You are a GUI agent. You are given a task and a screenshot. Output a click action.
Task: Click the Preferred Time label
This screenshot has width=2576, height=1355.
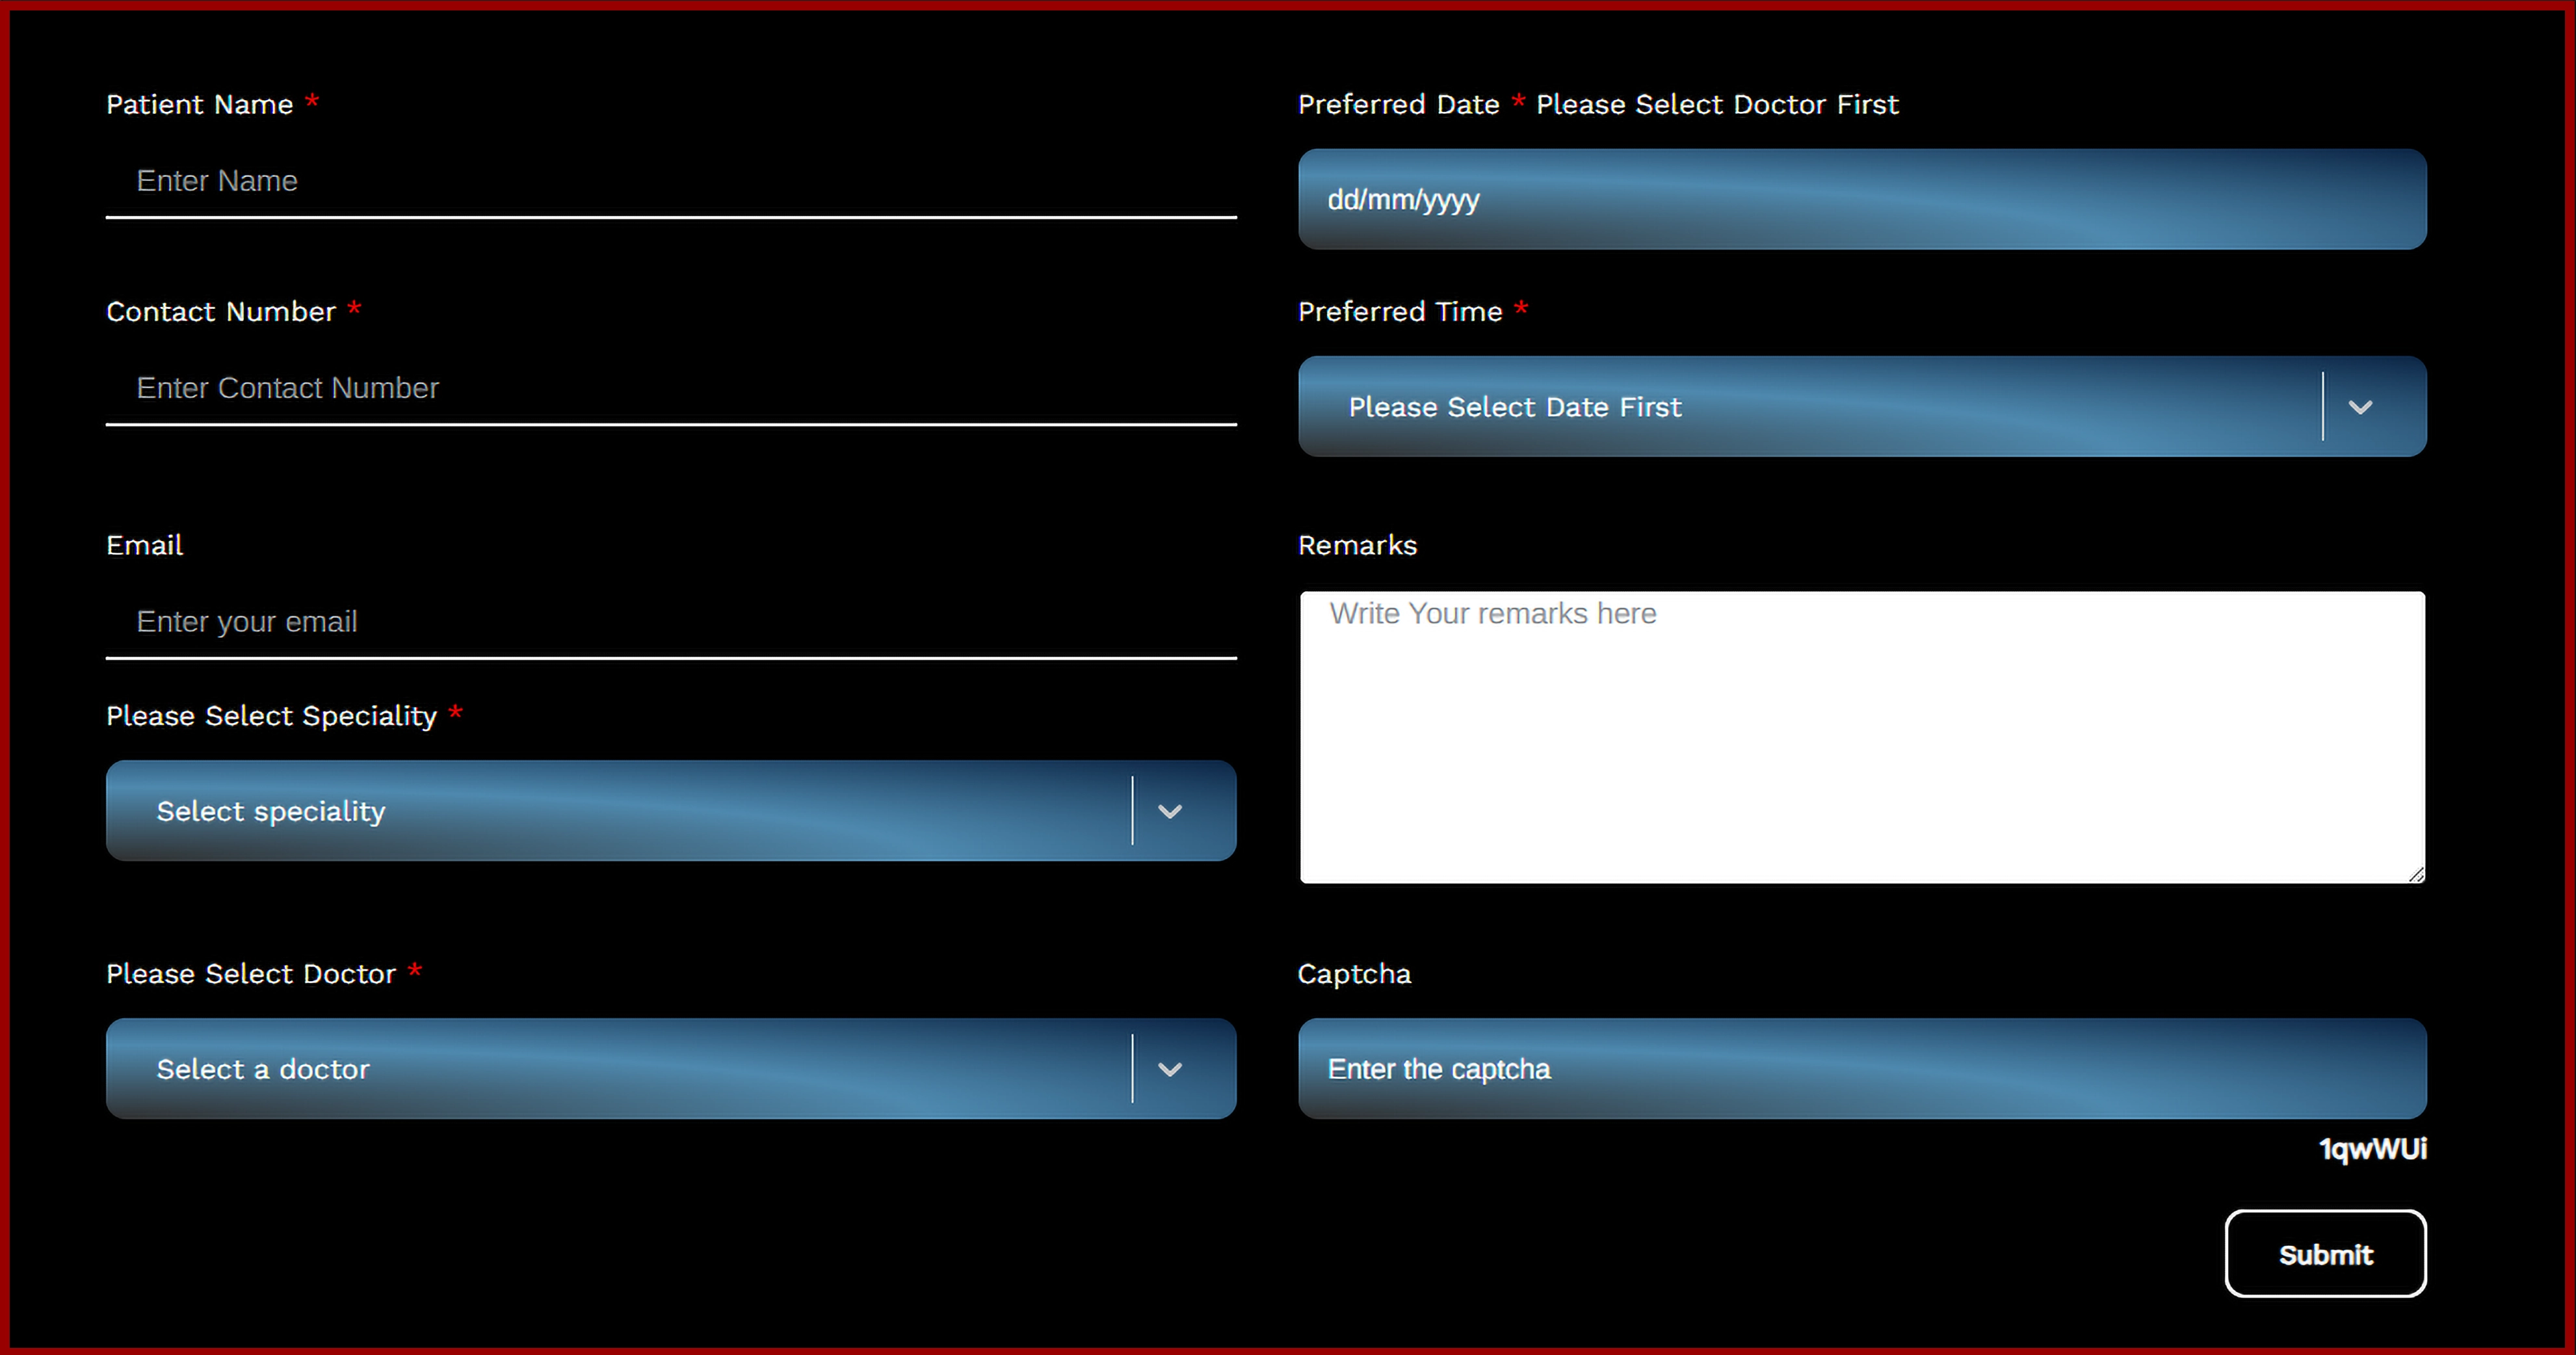pos(1399,312)
